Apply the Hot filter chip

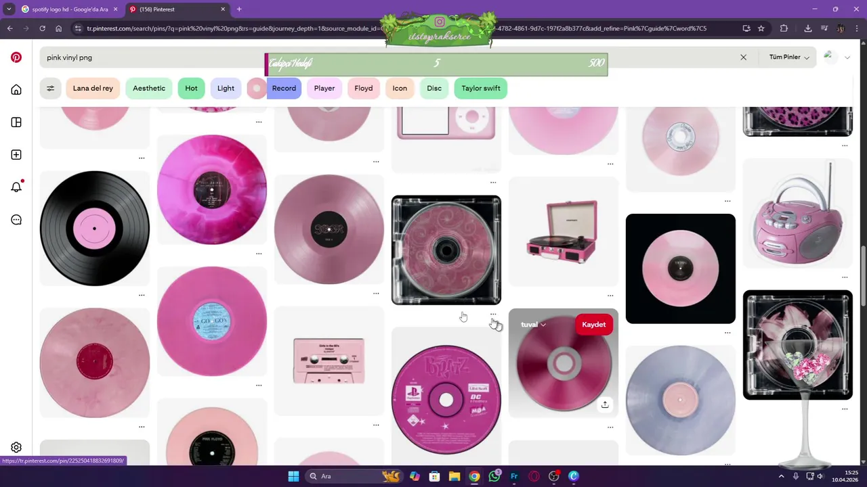tap(191, 88)
